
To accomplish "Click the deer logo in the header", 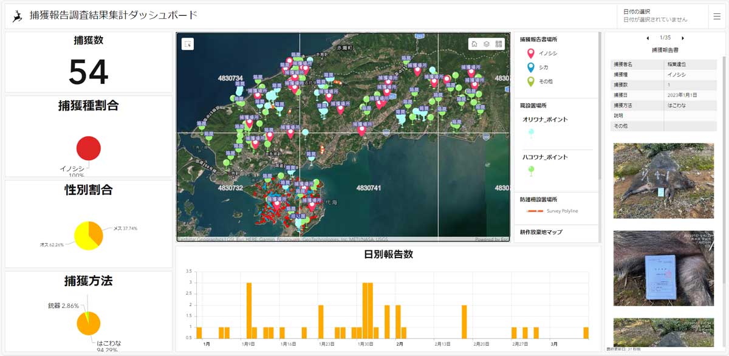I will pos(18,16).
